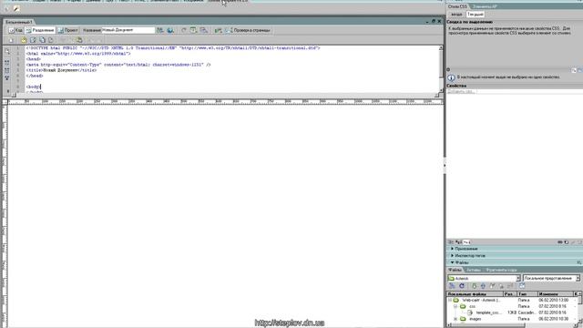This screenshot has width=583, height=328.
Task: Open the Безымянный-1 document tab
Action: pos(18,22)
